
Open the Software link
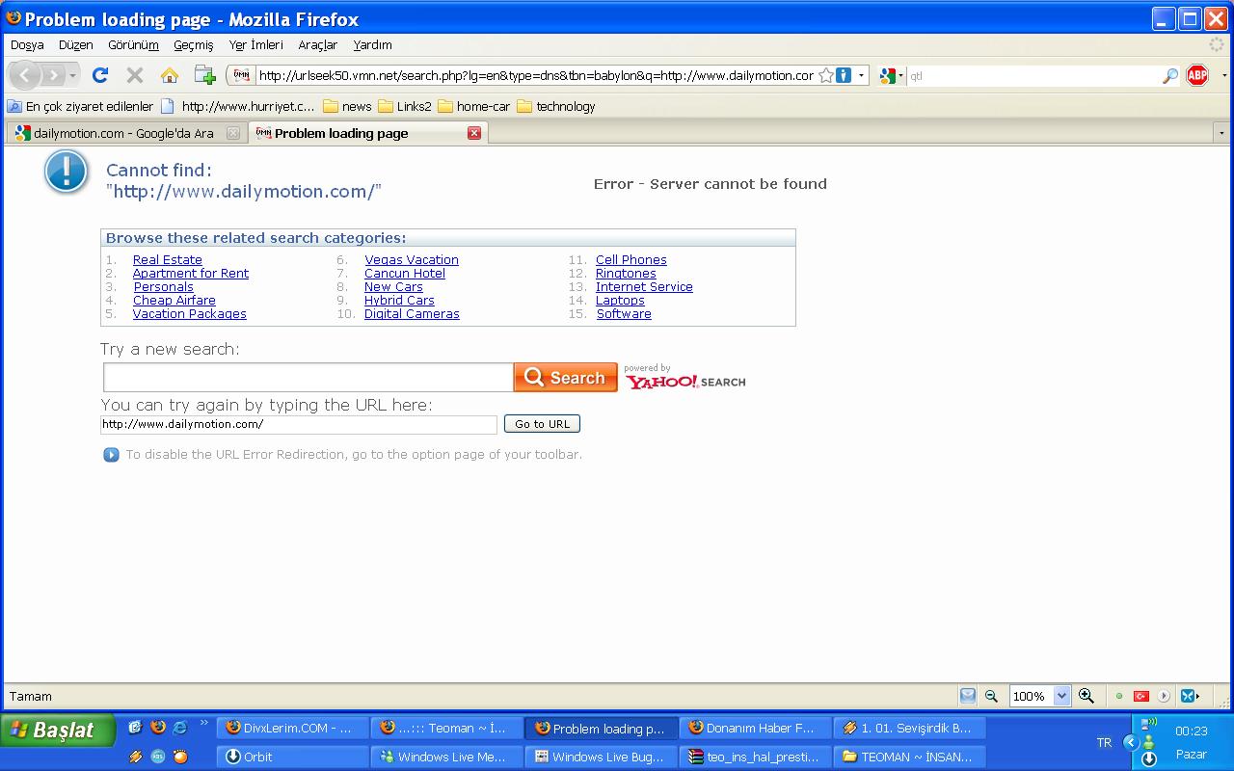click(624, 314)
